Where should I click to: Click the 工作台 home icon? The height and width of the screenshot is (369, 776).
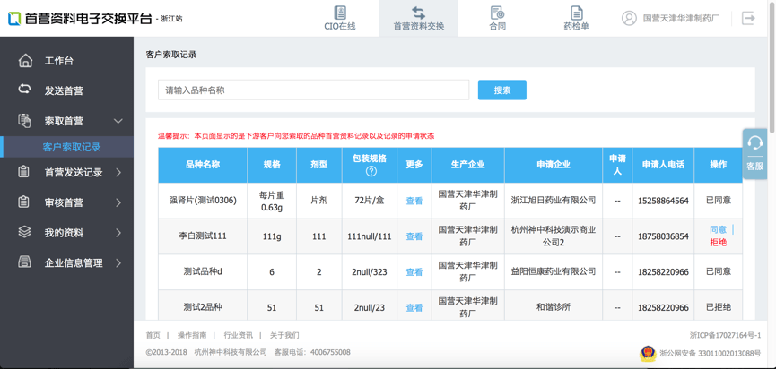click(25, 61)
